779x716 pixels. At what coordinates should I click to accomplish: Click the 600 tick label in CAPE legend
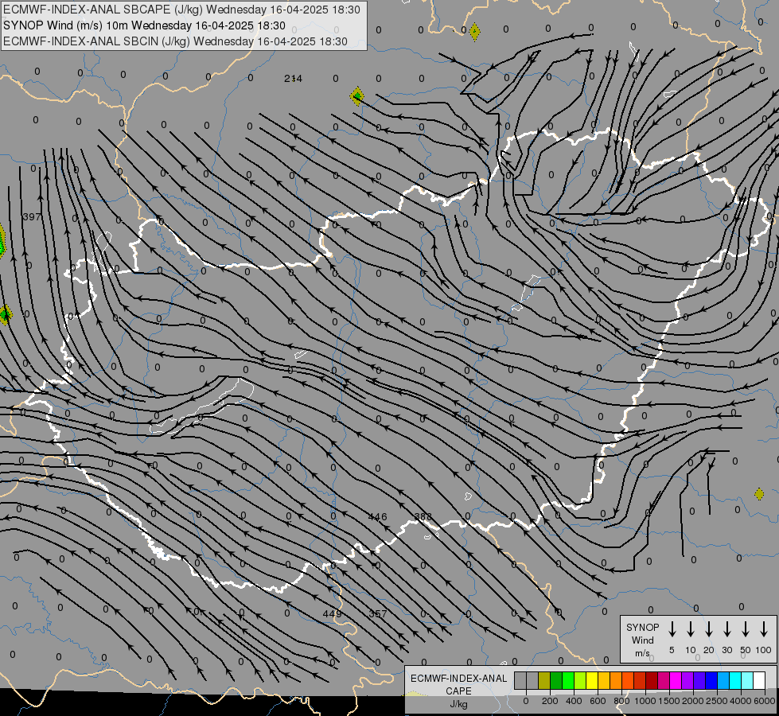[598, 701]
